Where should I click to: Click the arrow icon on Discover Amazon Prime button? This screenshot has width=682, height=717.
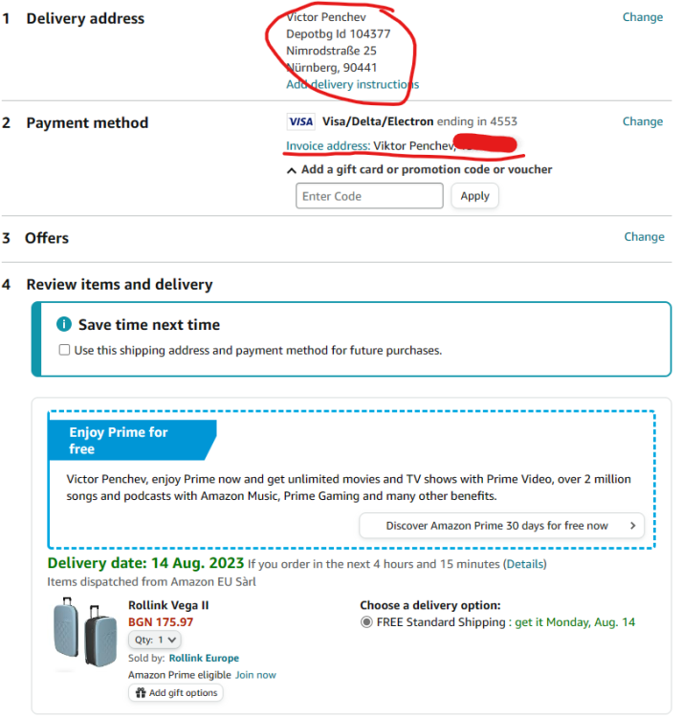tap(632, 526)
